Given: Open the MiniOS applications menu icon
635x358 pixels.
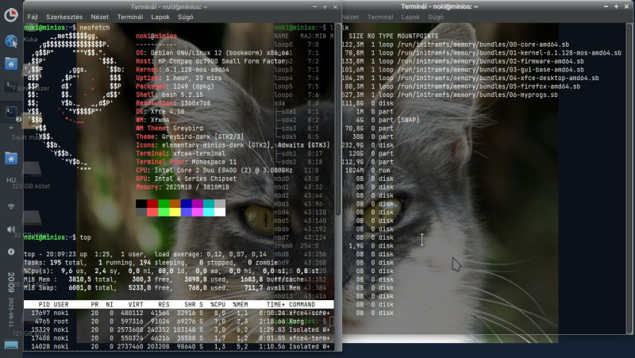Looking at the screenshot, I should tap(11, 15).
